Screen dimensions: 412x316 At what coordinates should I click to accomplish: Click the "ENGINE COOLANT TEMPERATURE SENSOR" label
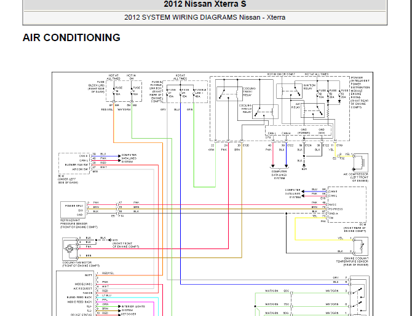(x=352, y=260)
